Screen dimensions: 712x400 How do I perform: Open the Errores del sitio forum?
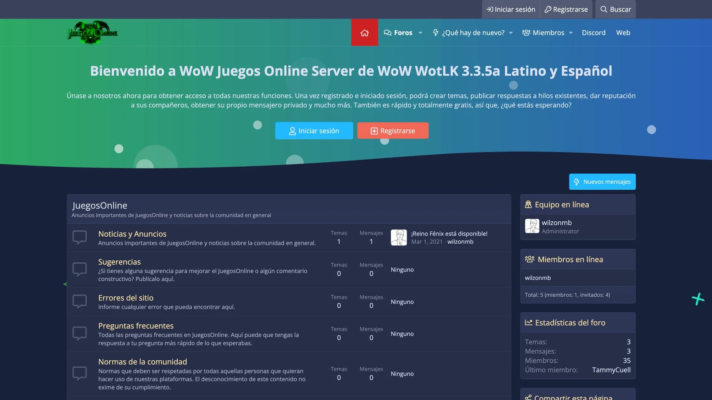[x=126, y=298]
